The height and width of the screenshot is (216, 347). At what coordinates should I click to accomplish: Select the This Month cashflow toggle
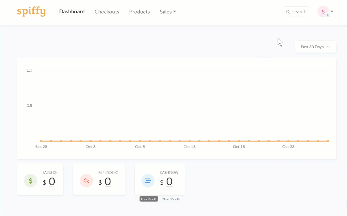point(149,199)
